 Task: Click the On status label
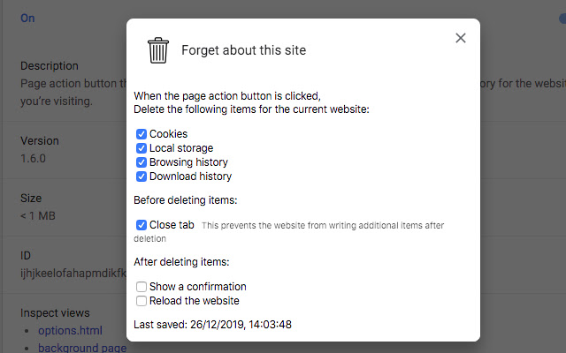pos(27,18)
